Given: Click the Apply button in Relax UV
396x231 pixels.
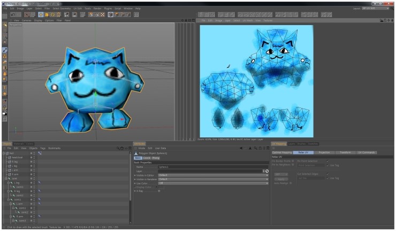Looking at the screenshot, I should tap(281, 179).
